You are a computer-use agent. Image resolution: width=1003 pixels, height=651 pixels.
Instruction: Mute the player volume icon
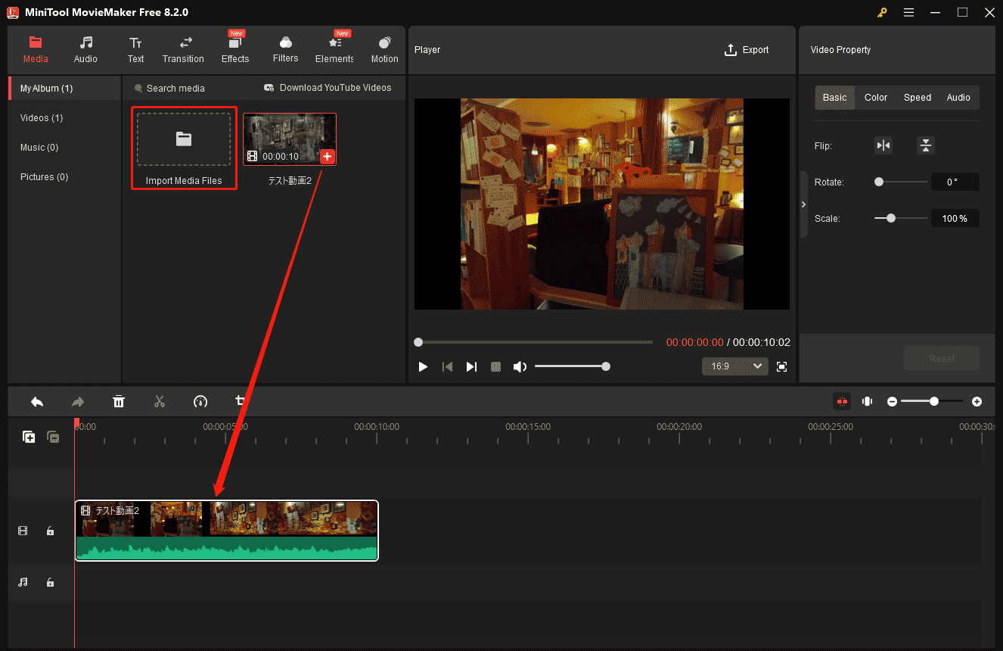click(x=520, y=366)
